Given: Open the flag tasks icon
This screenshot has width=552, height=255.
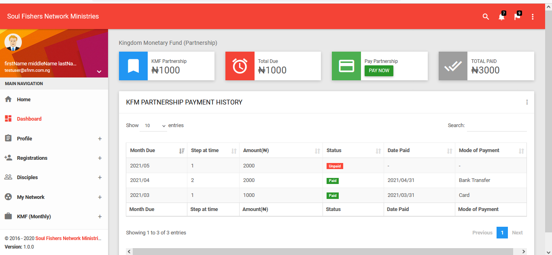Looking at the screenshot, I should click(x=517, y=17).
